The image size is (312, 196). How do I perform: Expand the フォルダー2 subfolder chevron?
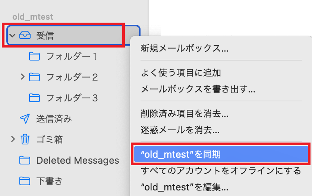coord(22,77)
